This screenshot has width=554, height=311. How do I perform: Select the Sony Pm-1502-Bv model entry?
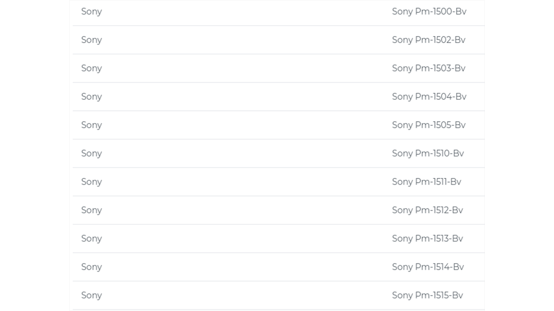tap(428, 40)
